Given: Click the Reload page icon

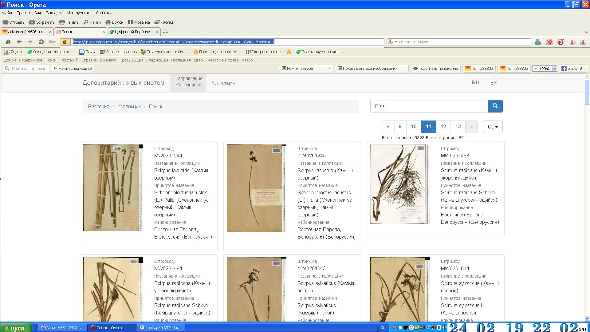Looking at the screenshot, I should [41, 42].
